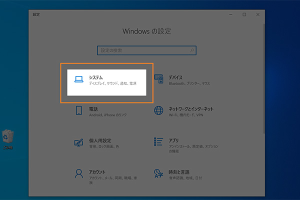This screenshot has width=300, height=200.
Task: Click the 電話 title text
Action: coord(93,109)
